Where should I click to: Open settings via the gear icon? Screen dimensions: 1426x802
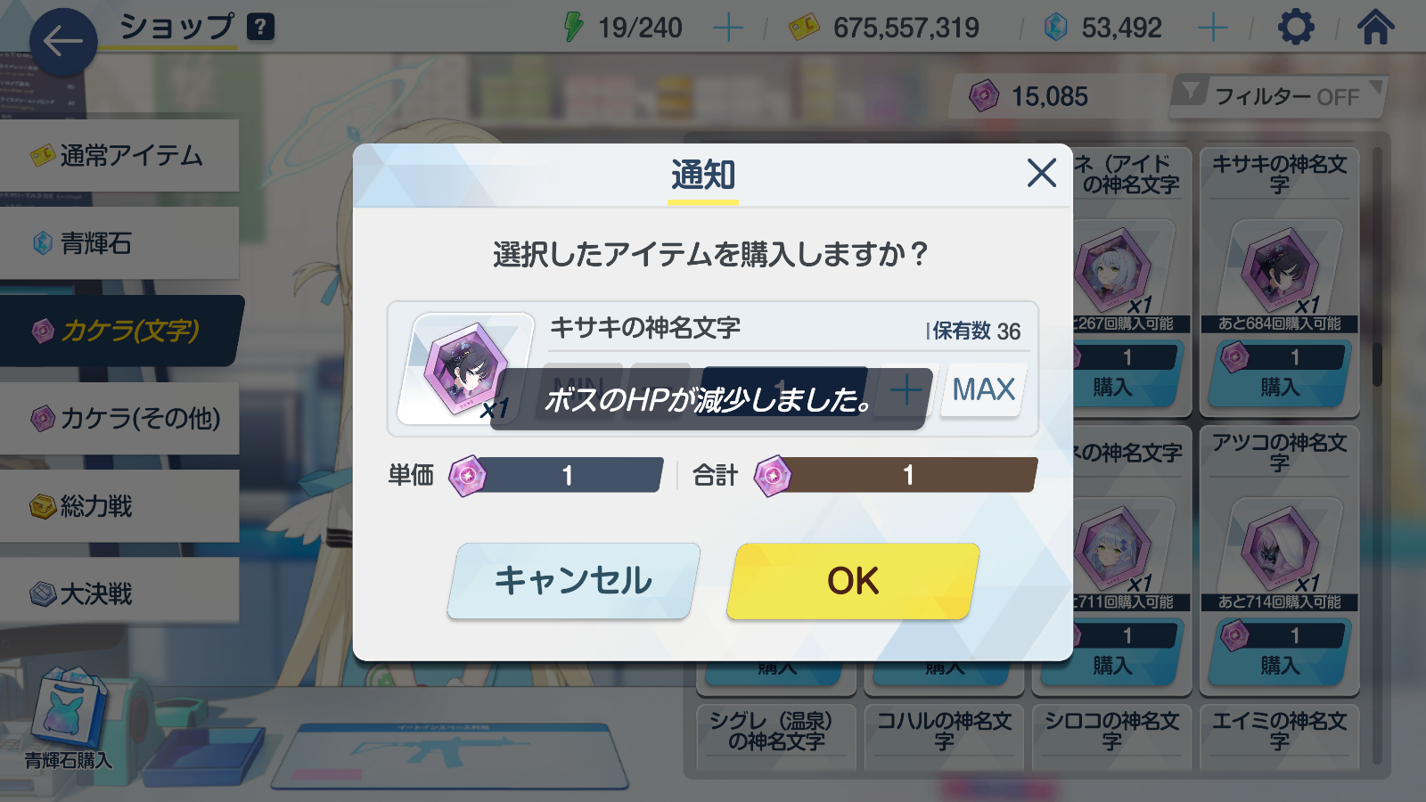[1296, 28]
